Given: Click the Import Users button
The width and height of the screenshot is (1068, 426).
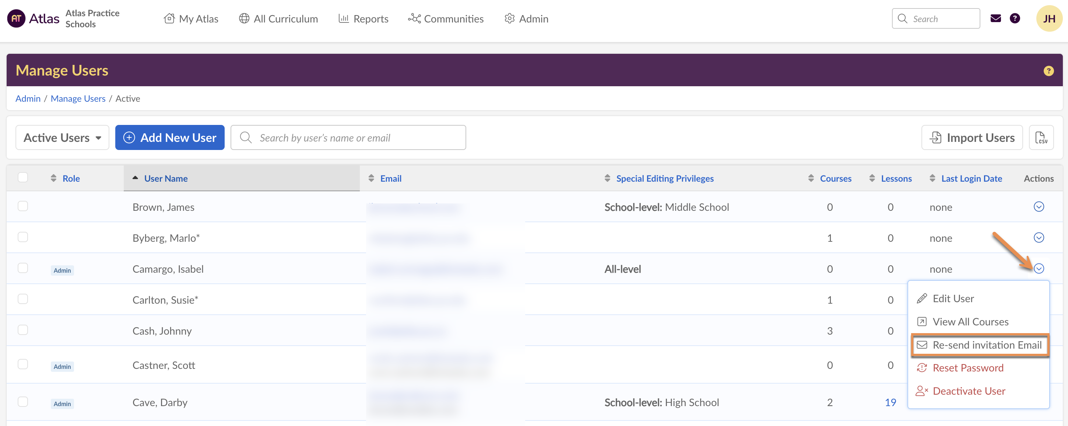Looking at the screenshot, I should point(972,137).
